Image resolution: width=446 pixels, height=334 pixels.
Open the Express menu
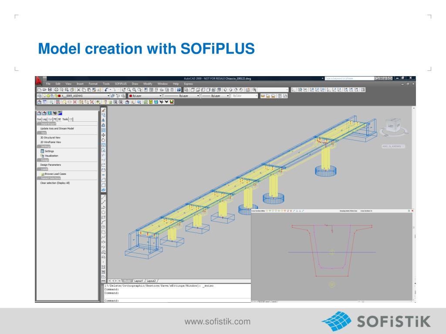click(188, 84)
